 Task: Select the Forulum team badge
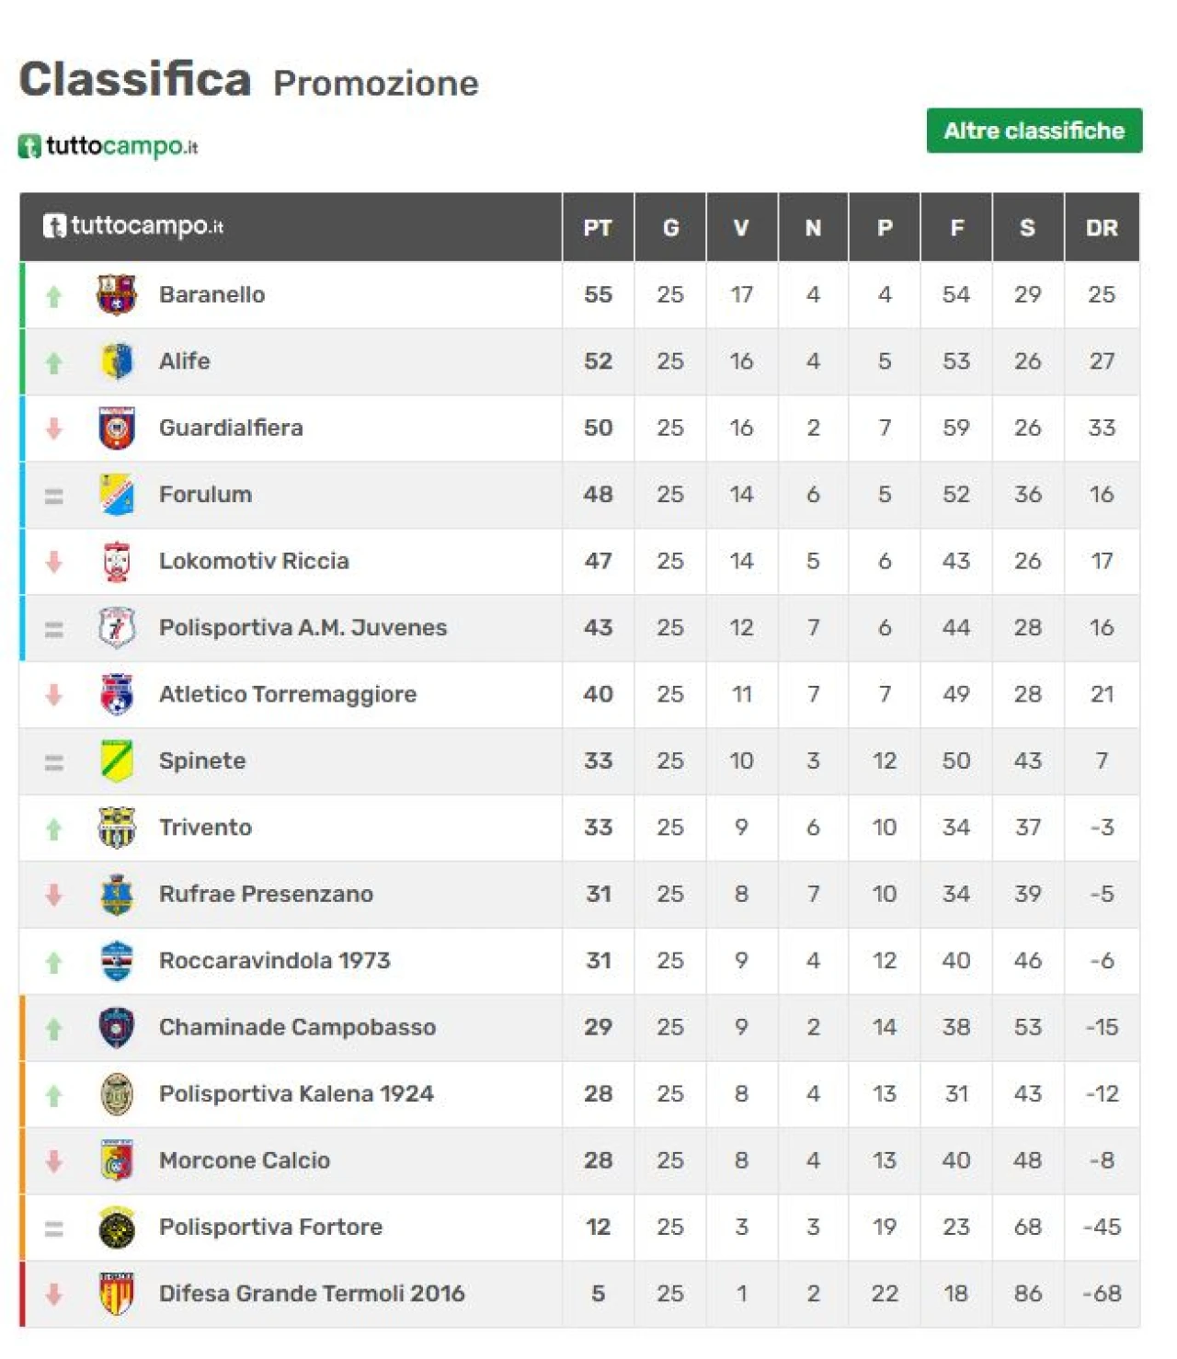117,495
